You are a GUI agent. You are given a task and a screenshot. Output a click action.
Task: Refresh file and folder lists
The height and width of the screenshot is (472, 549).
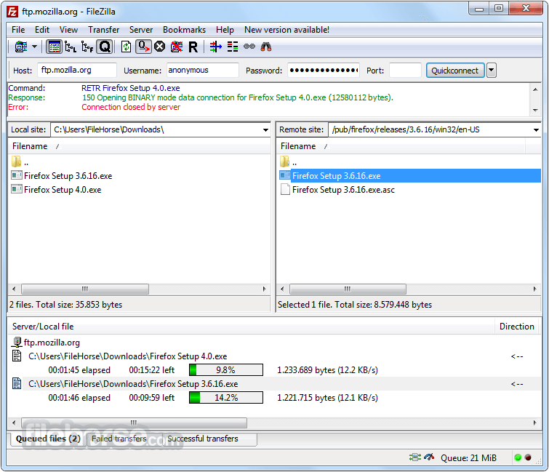[x=126, y=47]
